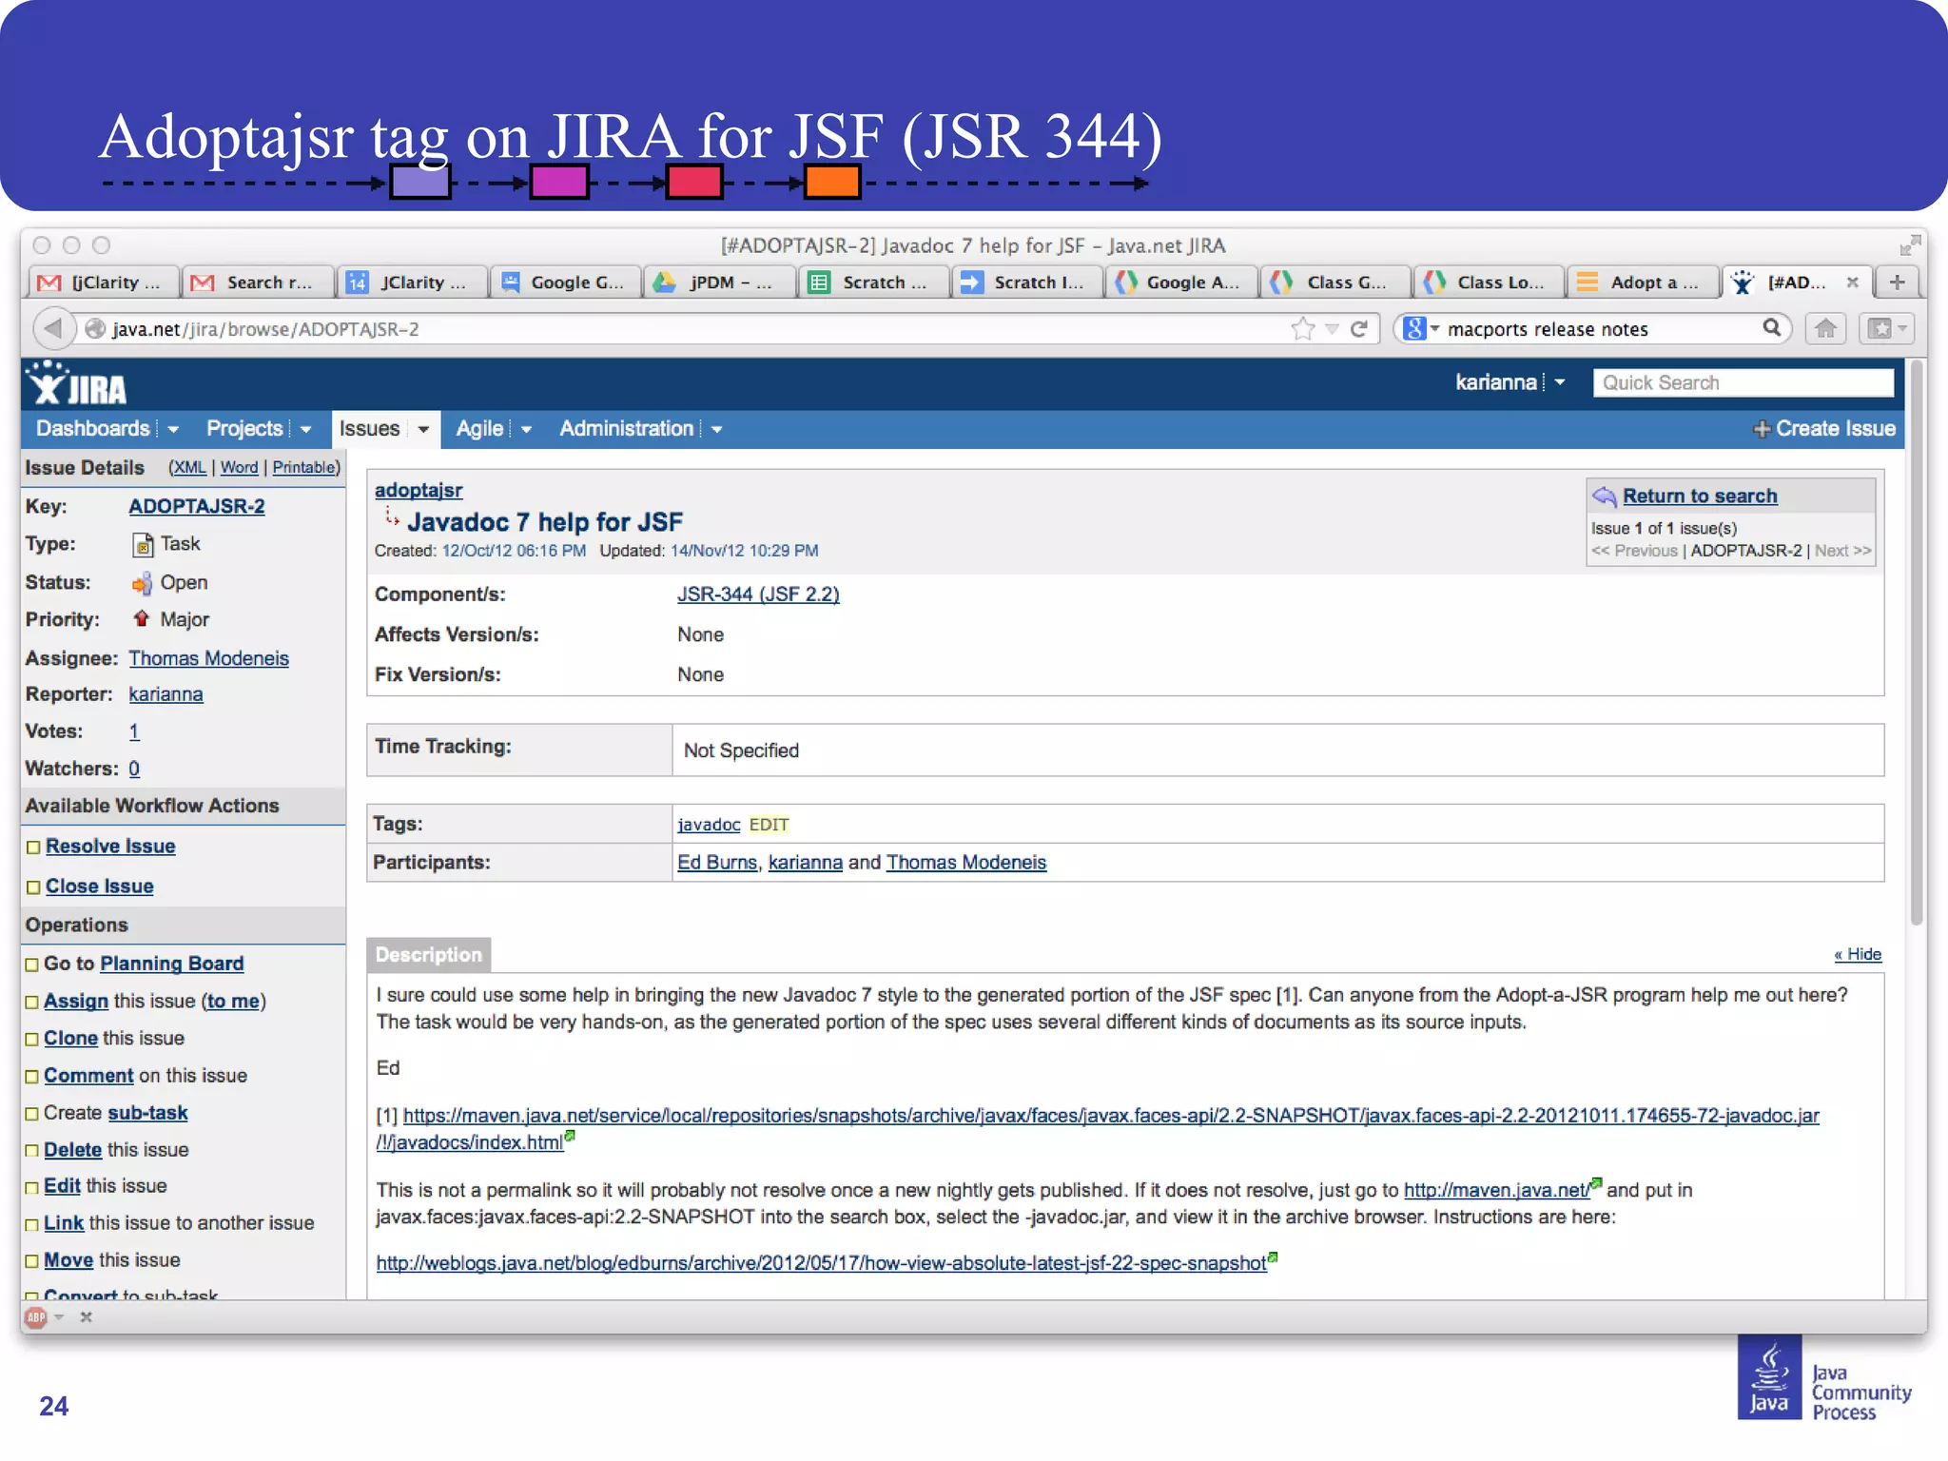This screenshot has height=1461, width=1948.
Task: Open the ADOPTAJSR-2 key link
Action: 197,506
